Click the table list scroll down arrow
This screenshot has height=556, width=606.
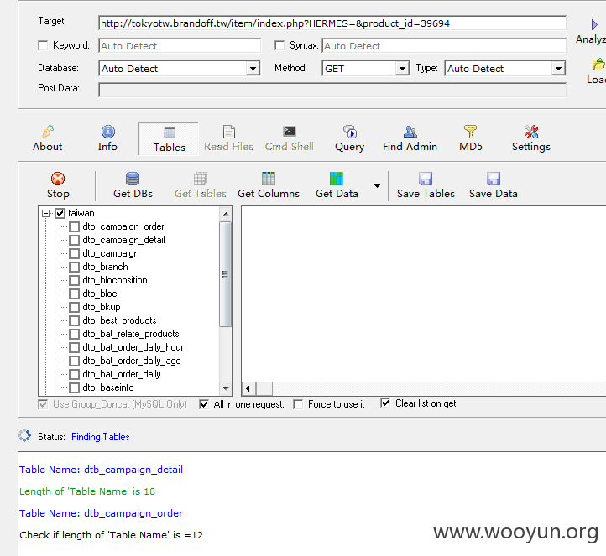[226, 388]
